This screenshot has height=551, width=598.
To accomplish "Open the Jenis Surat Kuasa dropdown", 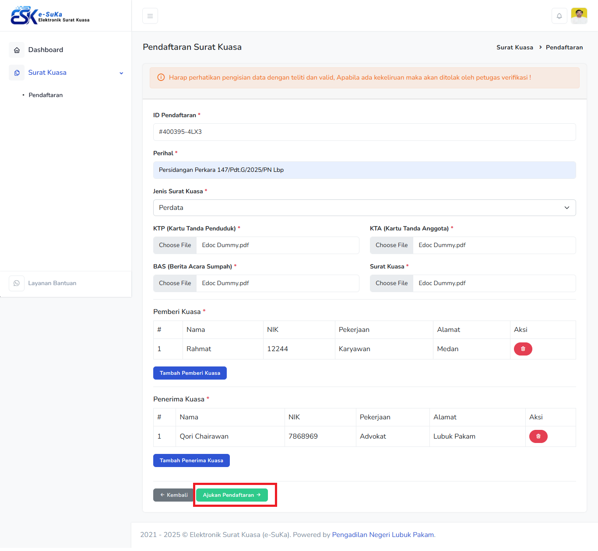I will click(364, 208).
